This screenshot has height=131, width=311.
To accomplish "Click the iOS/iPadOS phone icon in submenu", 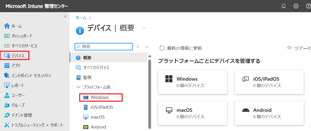I will pos(86,107).
